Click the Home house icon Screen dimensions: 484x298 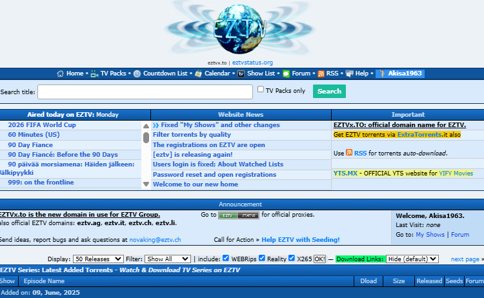(x=61, y=74)
